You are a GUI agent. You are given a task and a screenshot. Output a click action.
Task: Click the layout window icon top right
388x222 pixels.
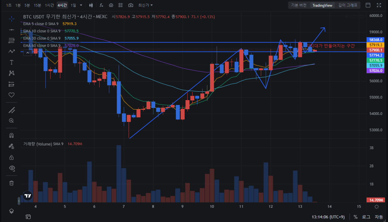point(368,5)
